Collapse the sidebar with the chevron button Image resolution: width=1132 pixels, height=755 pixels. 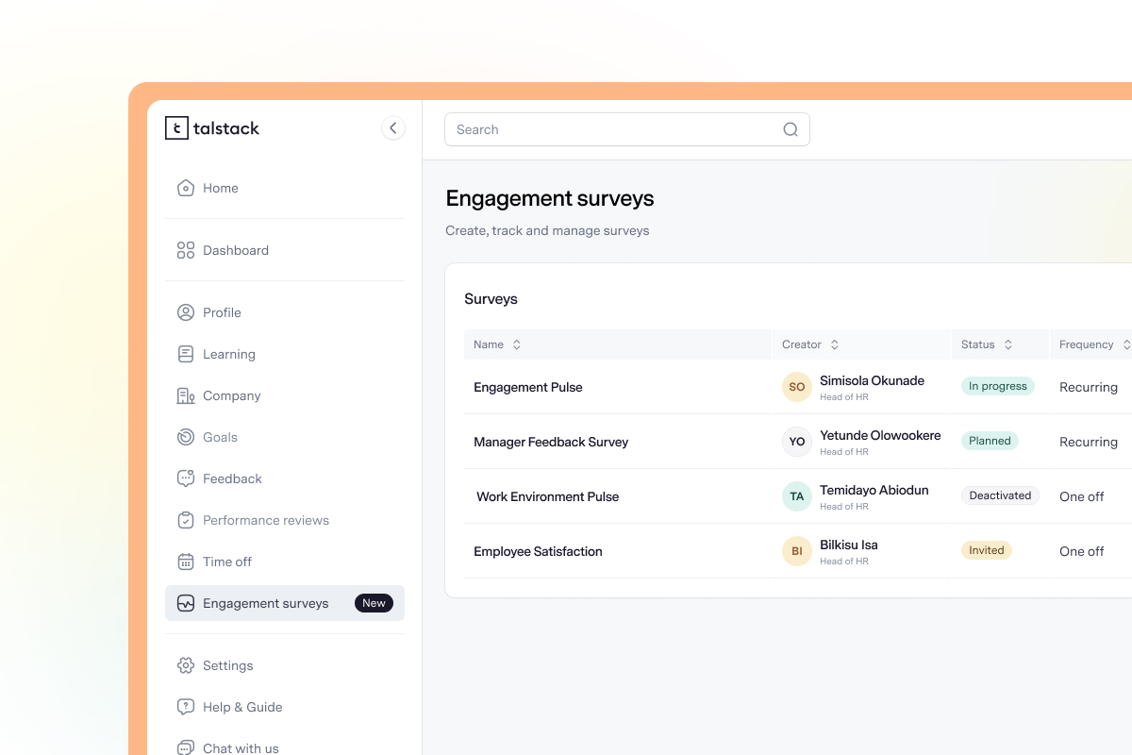click(393, 128)
